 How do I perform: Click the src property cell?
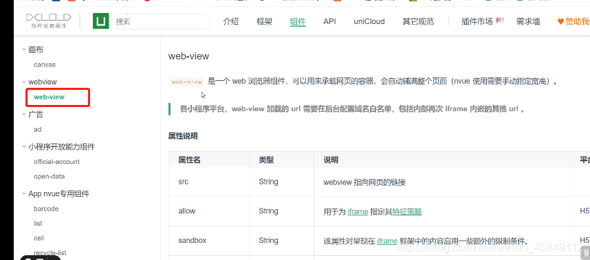pos(184,182)
